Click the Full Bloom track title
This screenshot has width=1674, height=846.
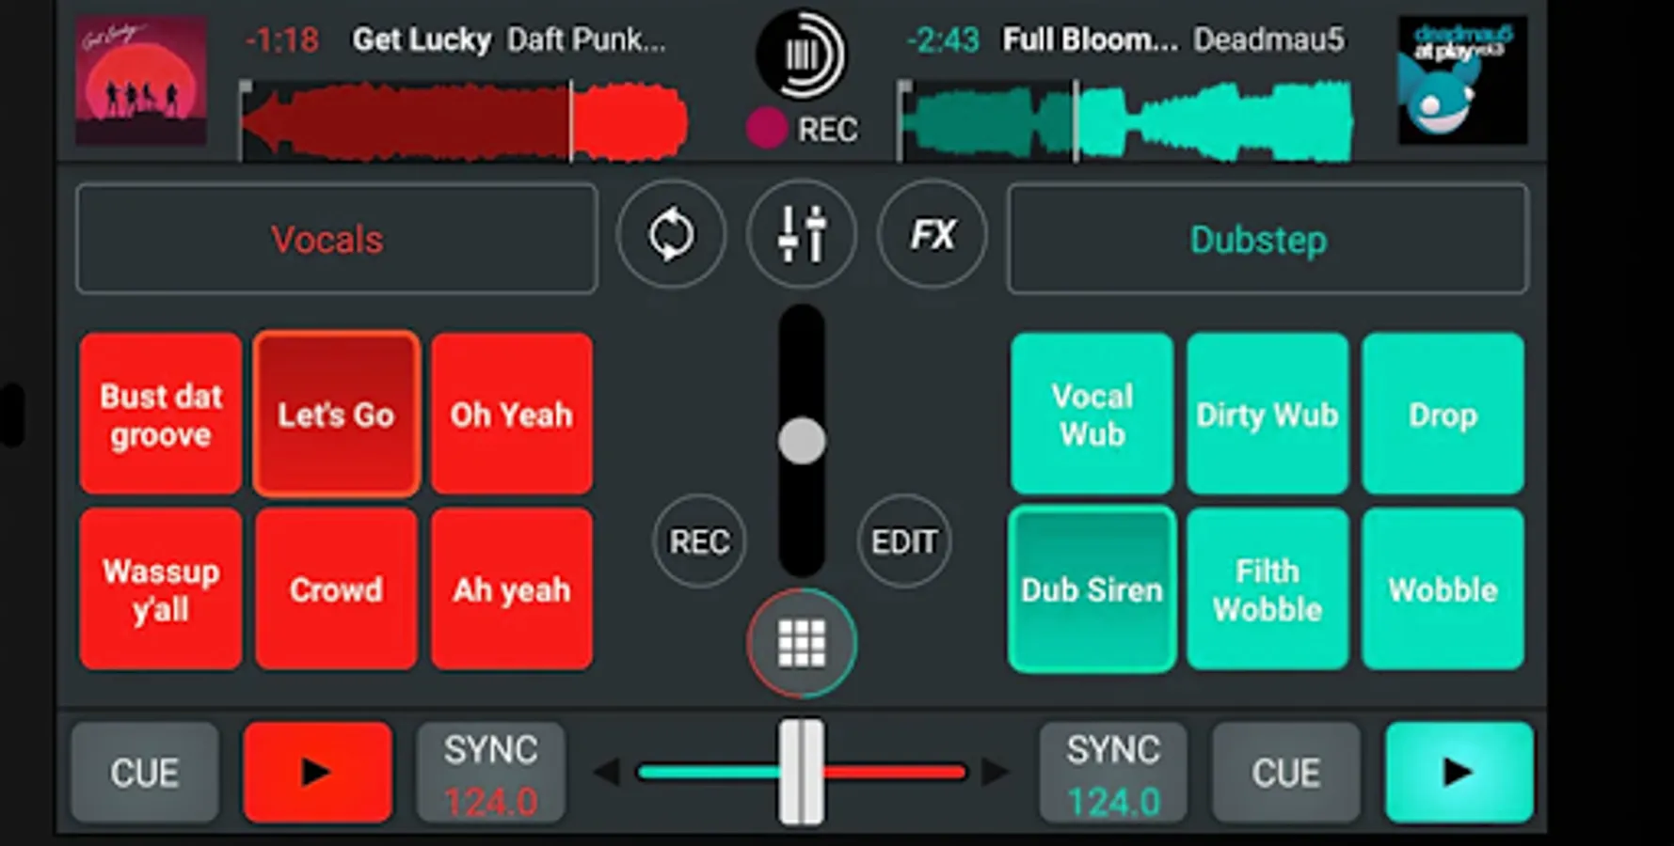tap(1090, 40)
